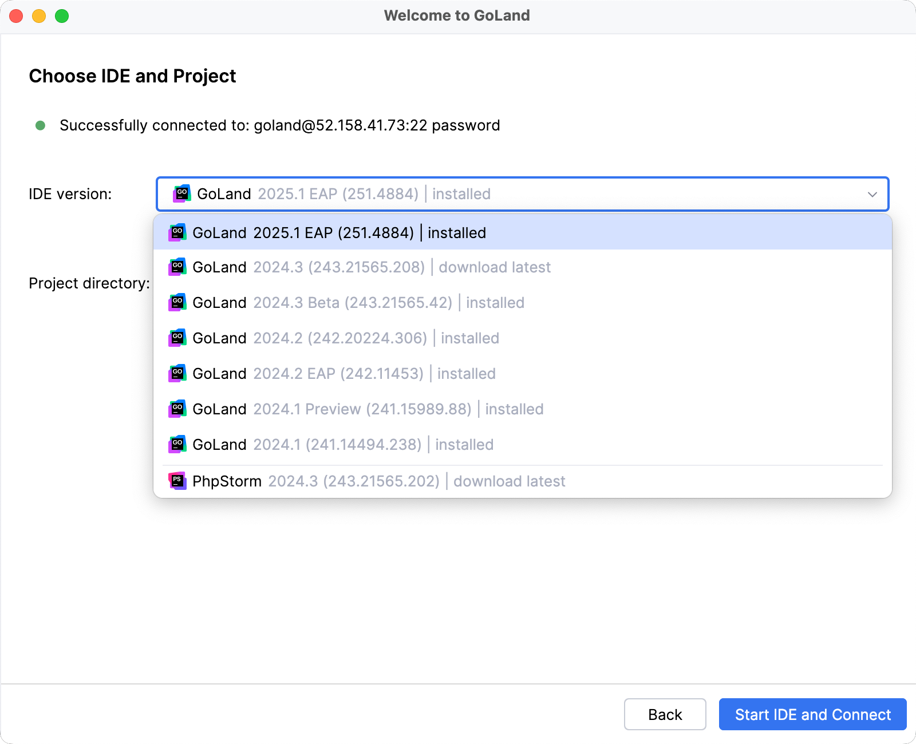The image size is (916, 744).
Task: Select PhpStorm 2024.3 download latest option
Action: coord(379,481)
